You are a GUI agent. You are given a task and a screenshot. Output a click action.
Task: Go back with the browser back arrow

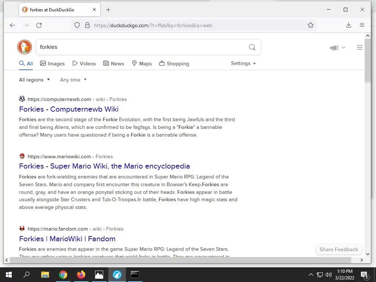coord(12,25)
